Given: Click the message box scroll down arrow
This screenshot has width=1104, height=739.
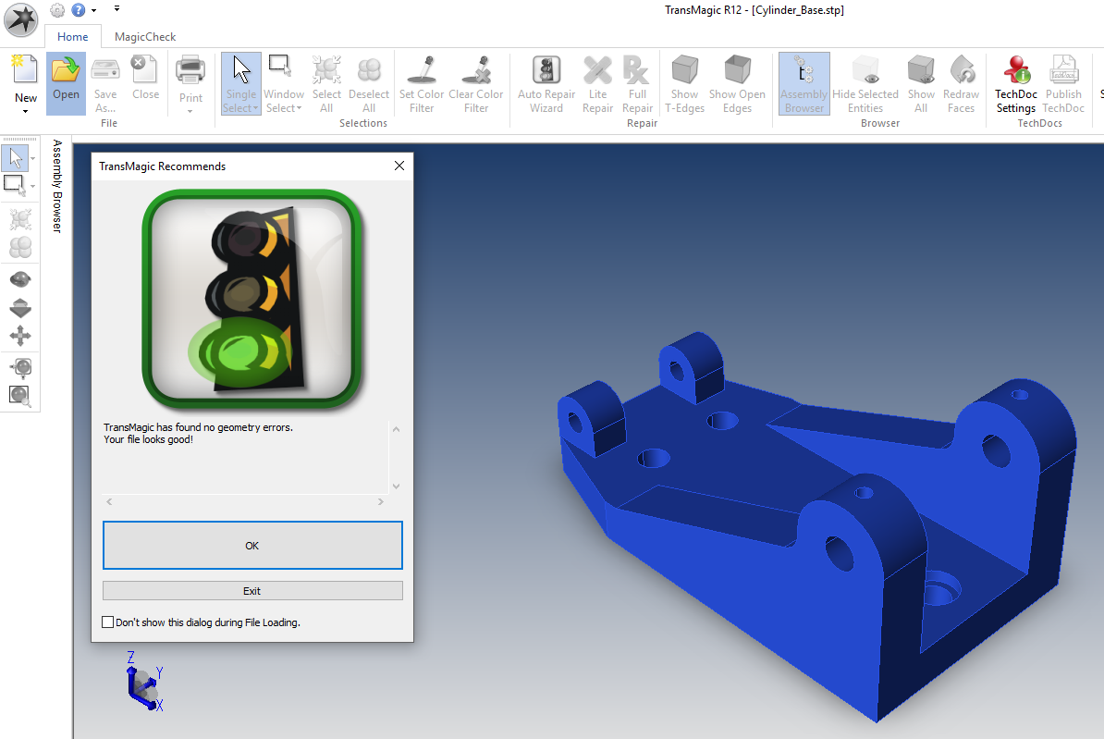Looking at the screenshot, I should tap(397, 487).
